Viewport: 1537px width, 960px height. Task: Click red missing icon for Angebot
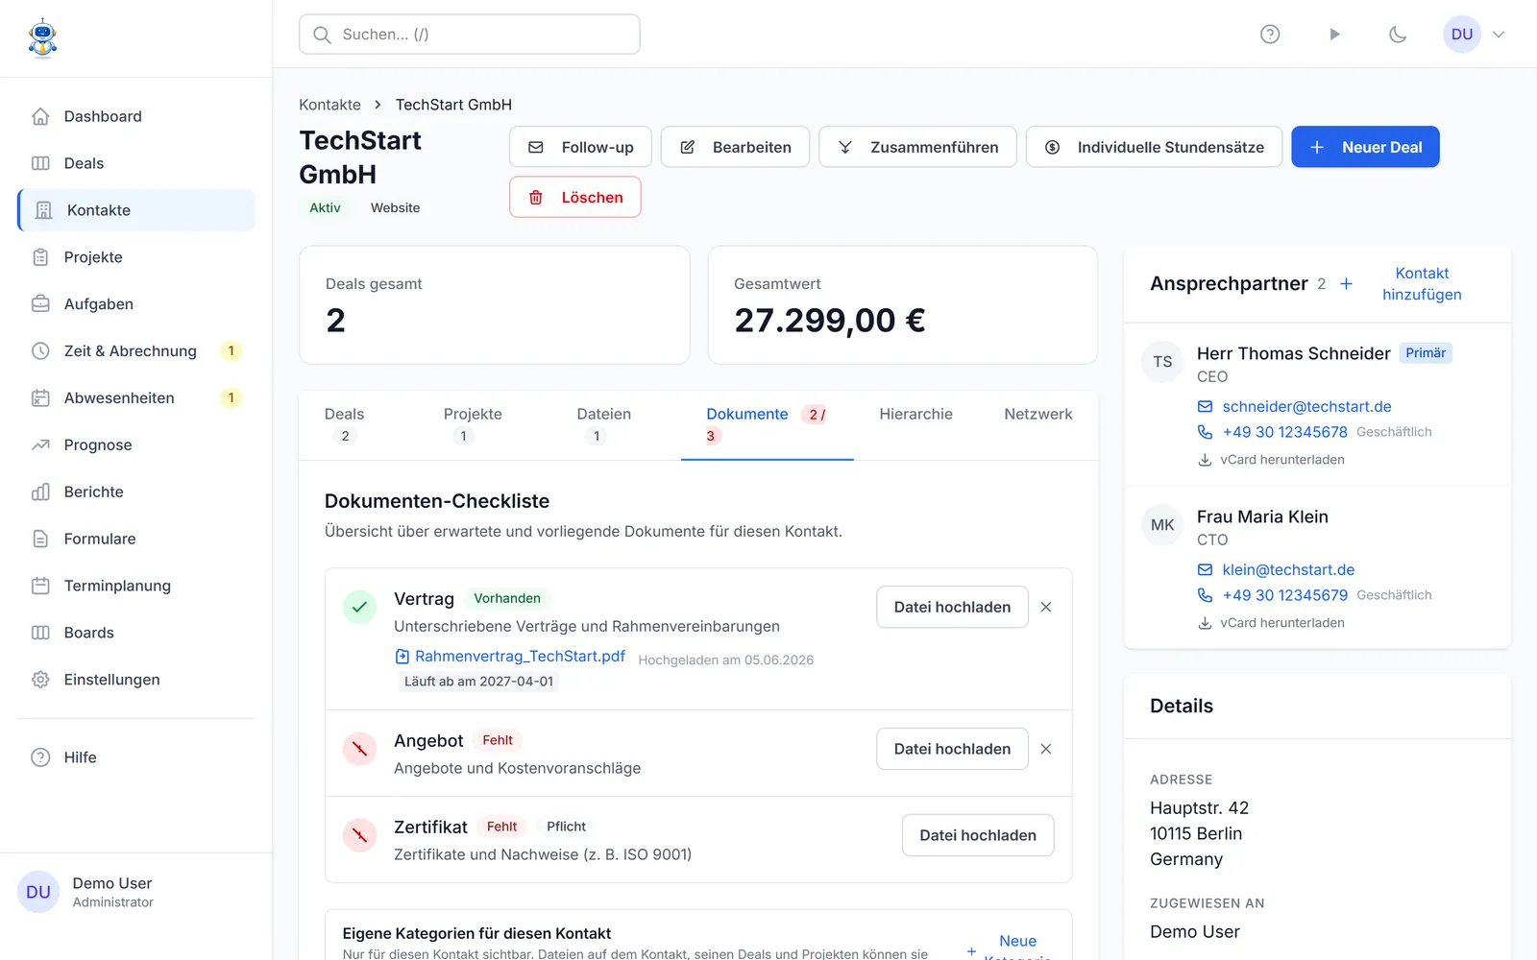click(359, 749)
